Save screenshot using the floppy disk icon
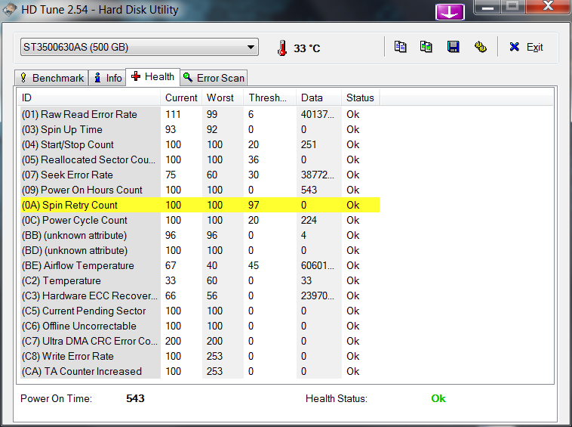 coord(453,47)
